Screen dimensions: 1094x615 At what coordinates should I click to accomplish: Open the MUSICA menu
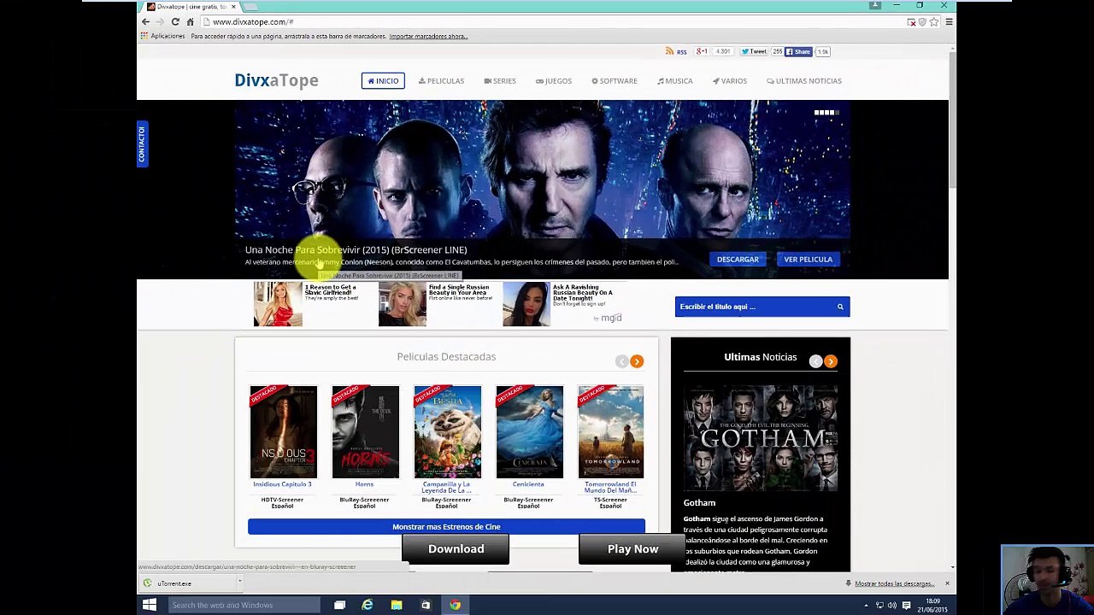(x=675, y=81)
